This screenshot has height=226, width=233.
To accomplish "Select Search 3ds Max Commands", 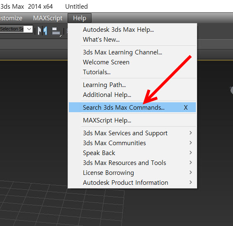I will pyautogui.click(x=132, y=107).
